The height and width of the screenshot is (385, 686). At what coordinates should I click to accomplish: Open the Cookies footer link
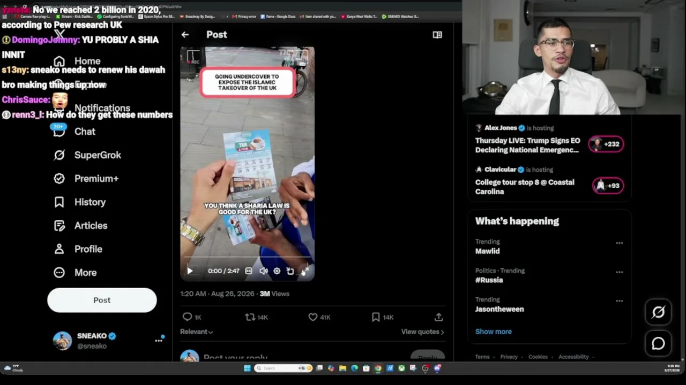tap(538, 357)
